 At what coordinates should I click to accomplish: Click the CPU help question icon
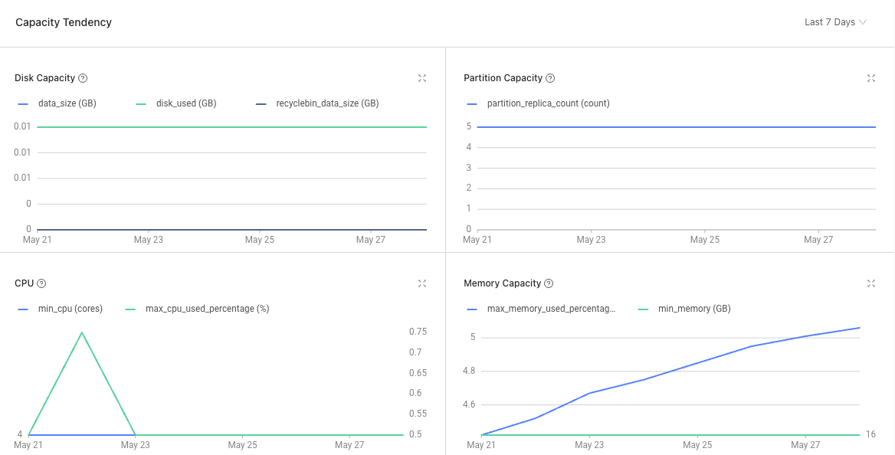tap(41, 283)
